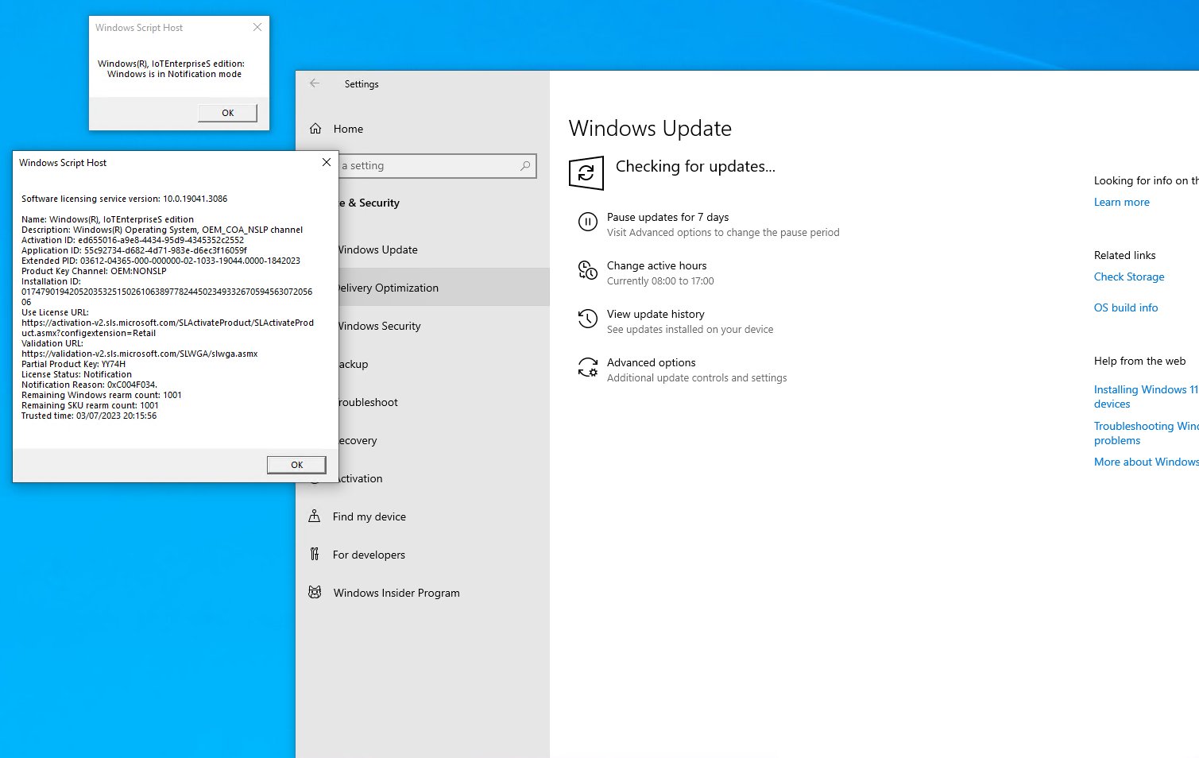
Task: Click the License Status: Notification line
Action: (76, 374)
